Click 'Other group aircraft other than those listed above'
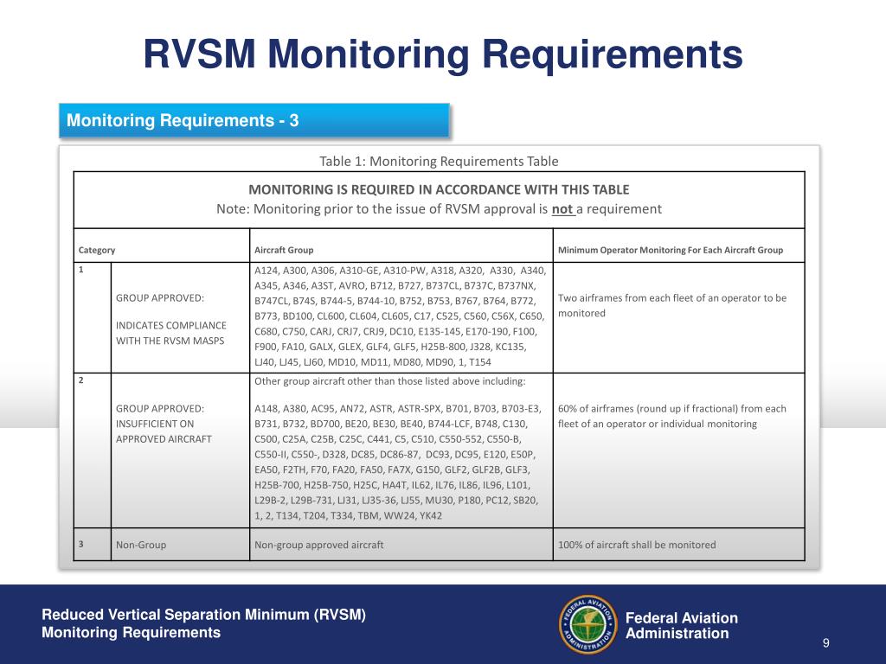This screenshot has width=886, height=664. tap(390, 381)
